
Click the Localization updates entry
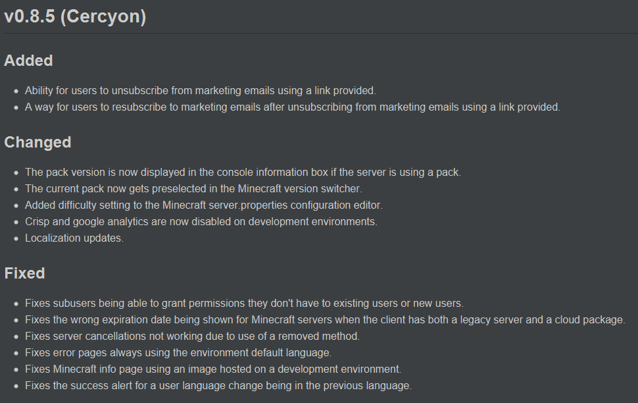(x=74, y=238)
